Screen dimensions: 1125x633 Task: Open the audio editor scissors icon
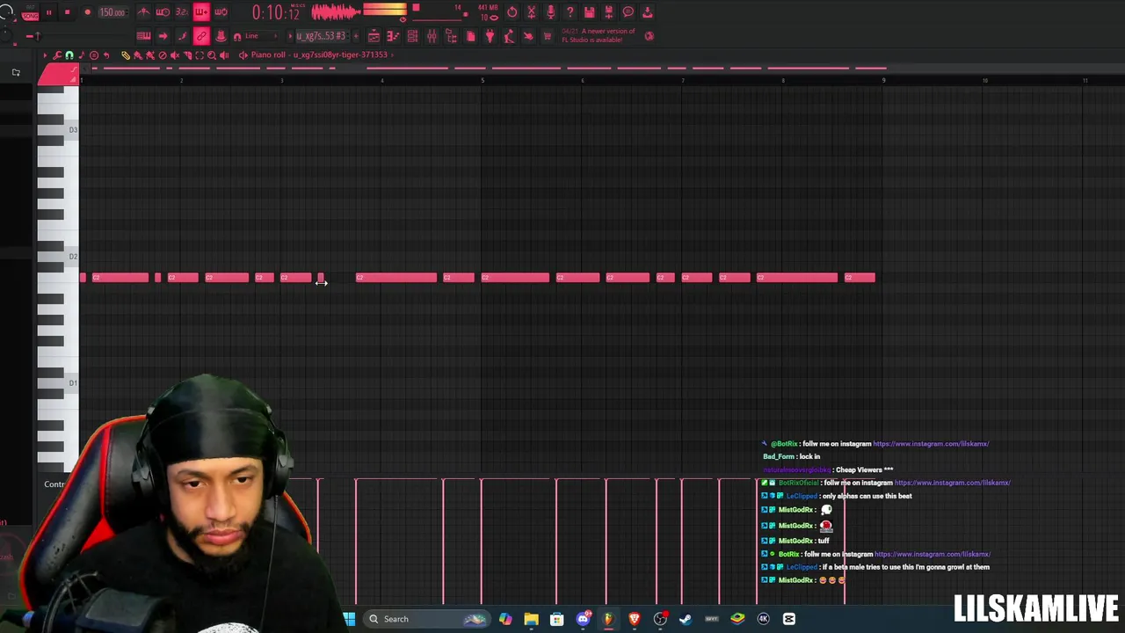tap(532, 12)
